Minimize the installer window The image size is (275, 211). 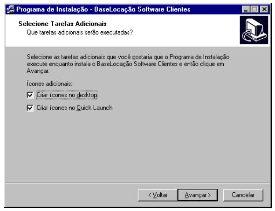pyautogui.click(x=246, y=9)
